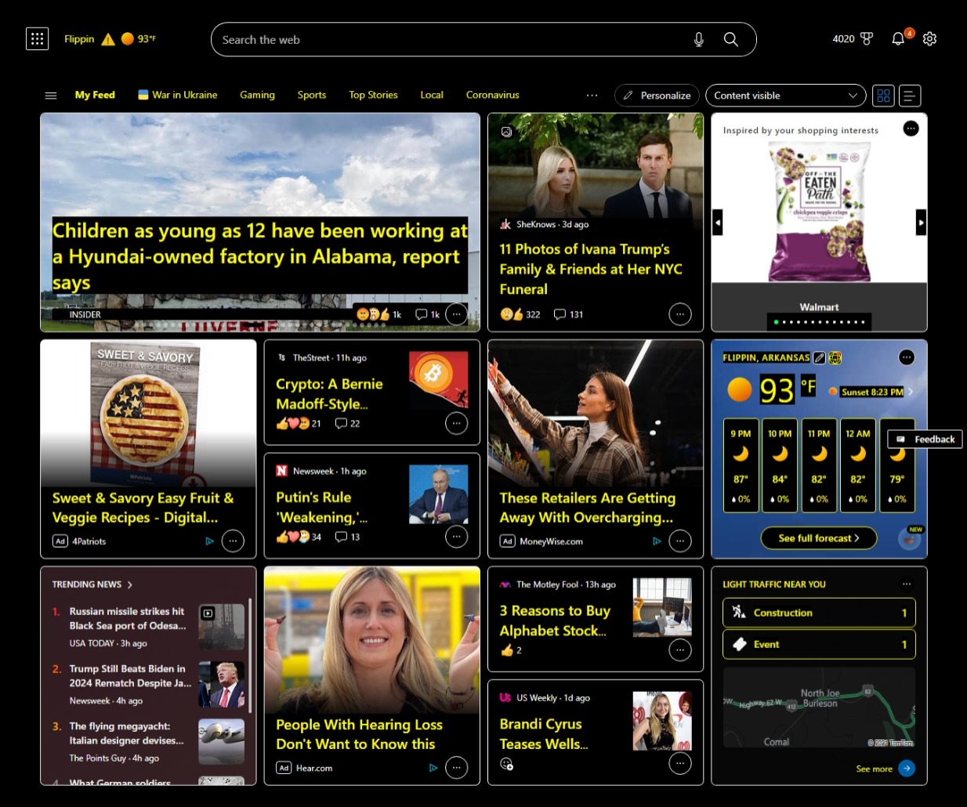The image size is (967, 807).
Task: Open the hamburger menu beside My Feed
Action: coord(51,96)
